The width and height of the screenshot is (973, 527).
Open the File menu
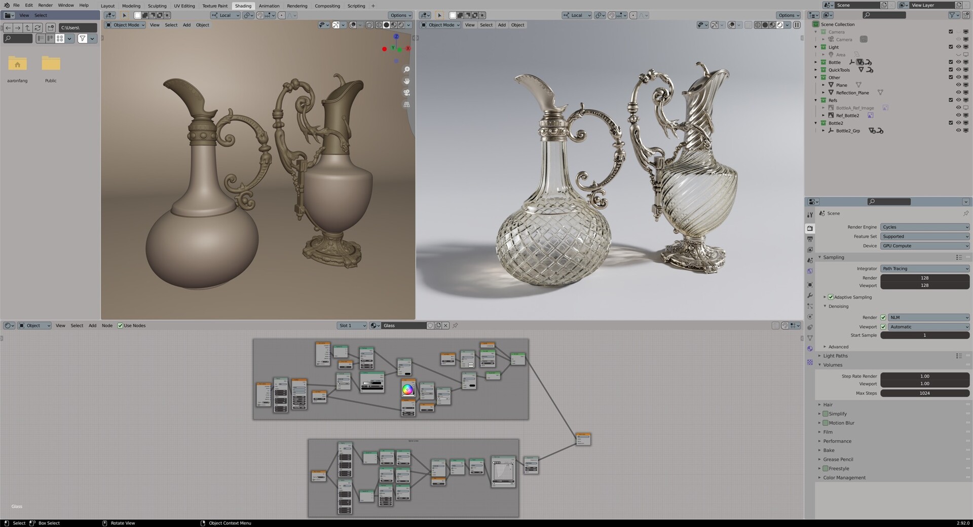click(16, 5)
